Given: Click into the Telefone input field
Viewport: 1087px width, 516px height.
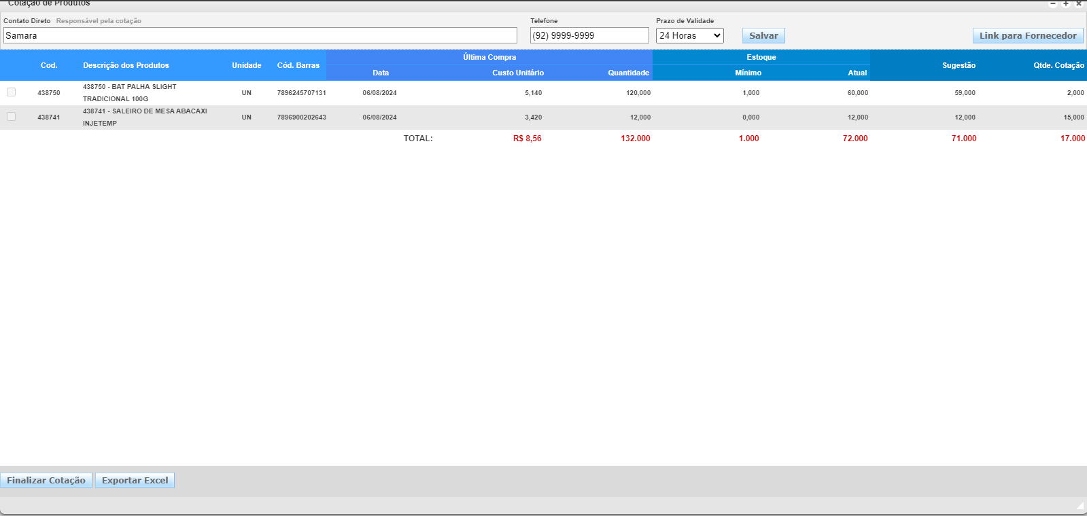Looking at the screenshot, I should click(589, 35).
